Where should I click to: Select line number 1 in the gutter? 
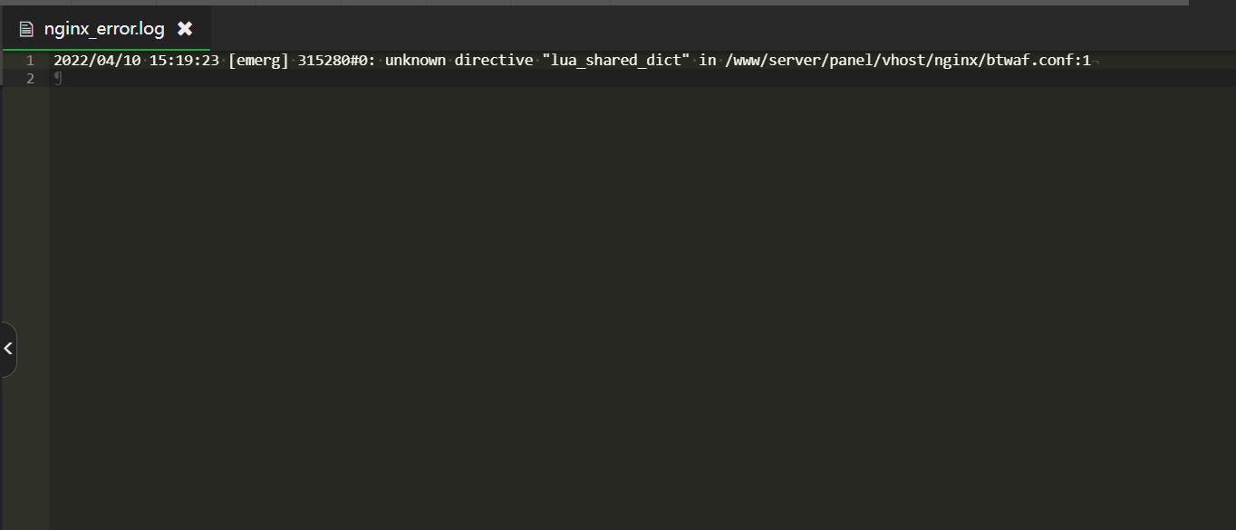30,61
